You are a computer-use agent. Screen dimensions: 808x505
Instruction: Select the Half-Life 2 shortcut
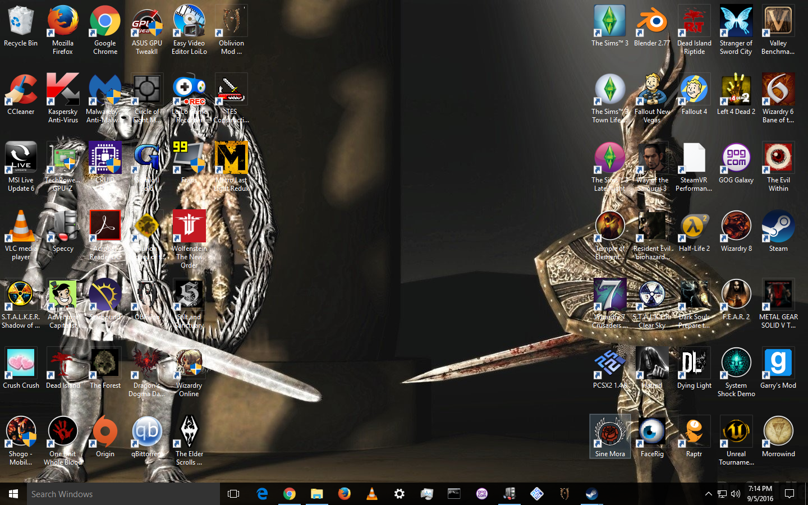(694, 232)
